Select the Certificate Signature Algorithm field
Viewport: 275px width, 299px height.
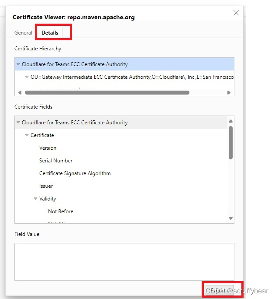[121, 173]
